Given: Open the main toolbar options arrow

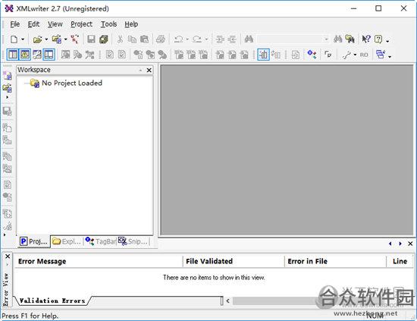Looking at the screenshot, I should tap(387, 41).
